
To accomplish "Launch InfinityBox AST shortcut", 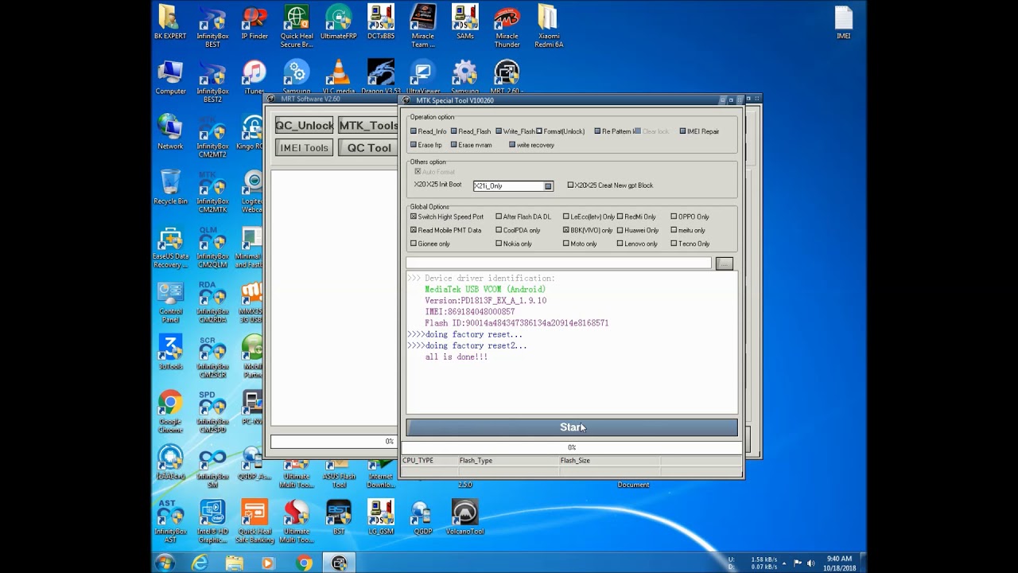I will (x=170, y=521).
